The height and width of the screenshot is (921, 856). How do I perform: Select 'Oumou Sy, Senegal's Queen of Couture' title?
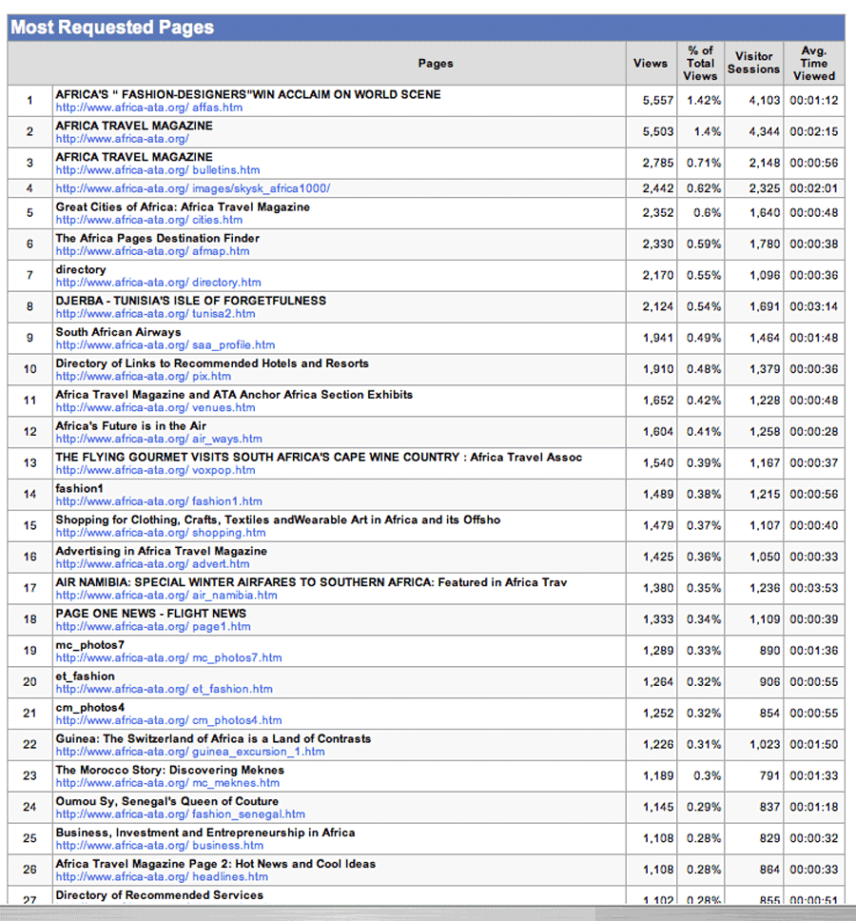(167, 801)
